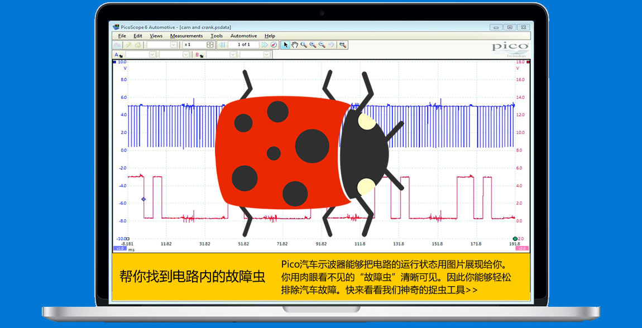The width and height of the screenshot is (642, 328).
Task: Click the home icon in toolbar
Action: point(137,45)
